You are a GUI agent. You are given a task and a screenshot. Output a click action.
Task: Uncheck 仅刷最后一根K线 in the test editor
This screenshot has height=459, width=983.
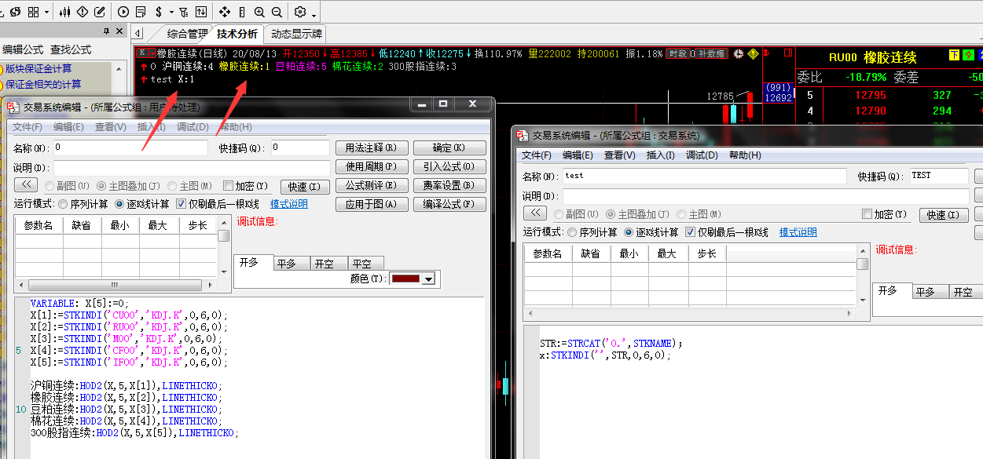pyautogui.click(x=691, y=232)
